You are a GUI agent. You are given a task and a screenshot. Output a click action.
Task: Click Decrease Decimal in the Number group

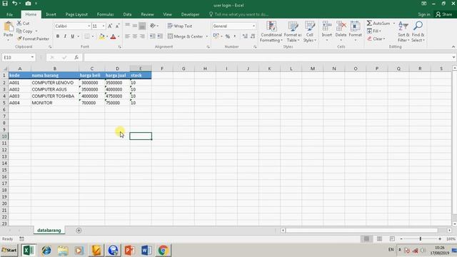253,36
